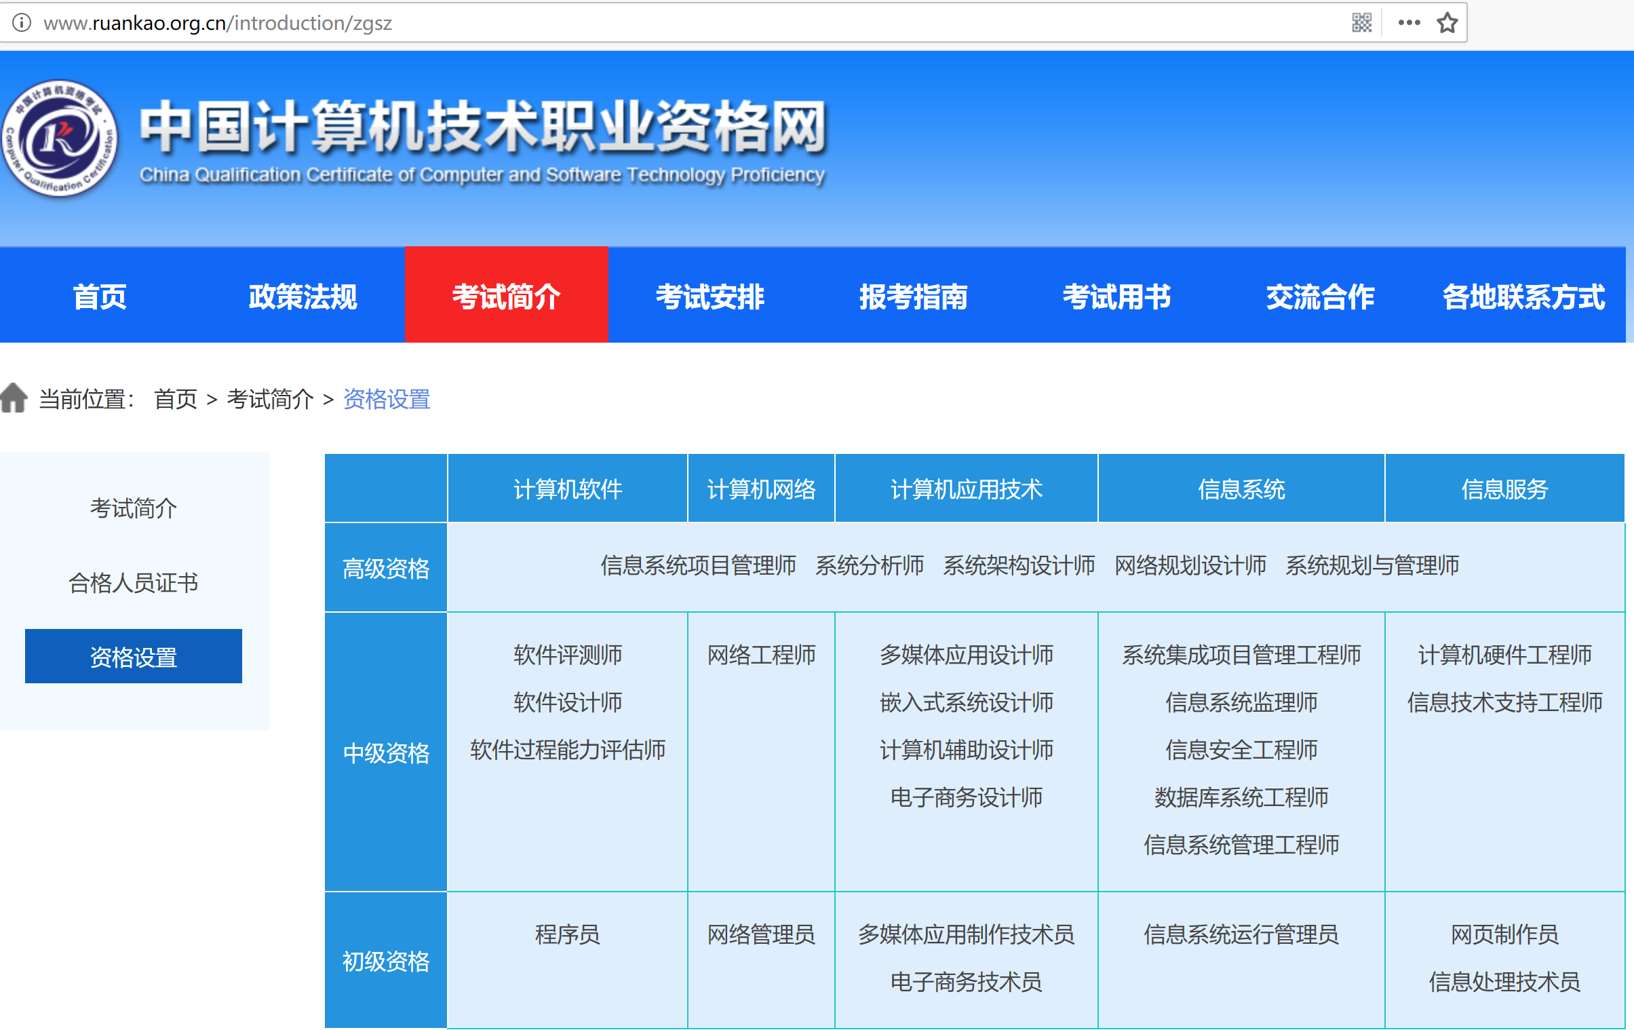The height and width of the screenshot is (1030, 1634).
Task: Click the 资格设置 sidebar button
Action: pos(134,656)
